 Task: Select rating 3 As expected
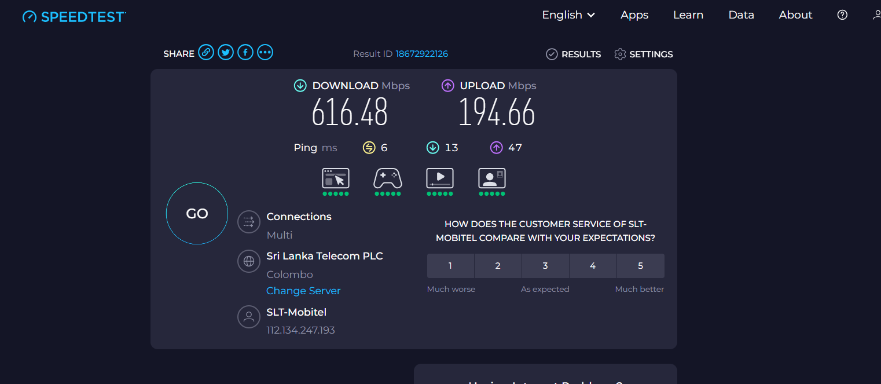click(545, 266)
